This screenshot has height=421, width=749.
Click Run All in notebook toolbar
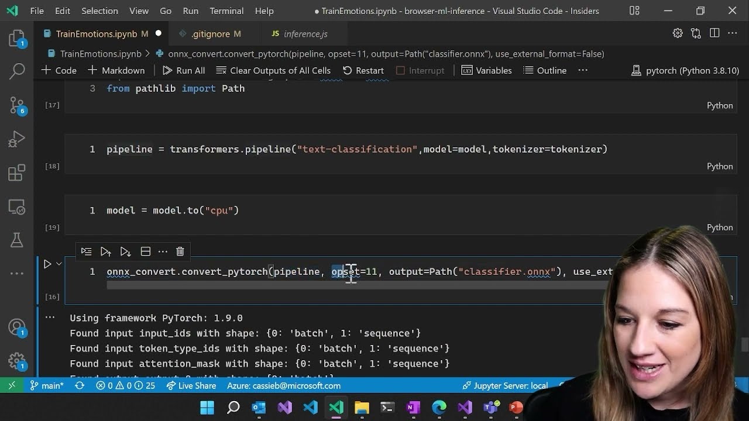pos(184,70)
